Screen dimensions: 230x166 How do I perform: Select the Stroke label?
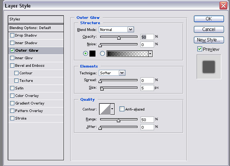pyautogui.click(x=21, y=118)
